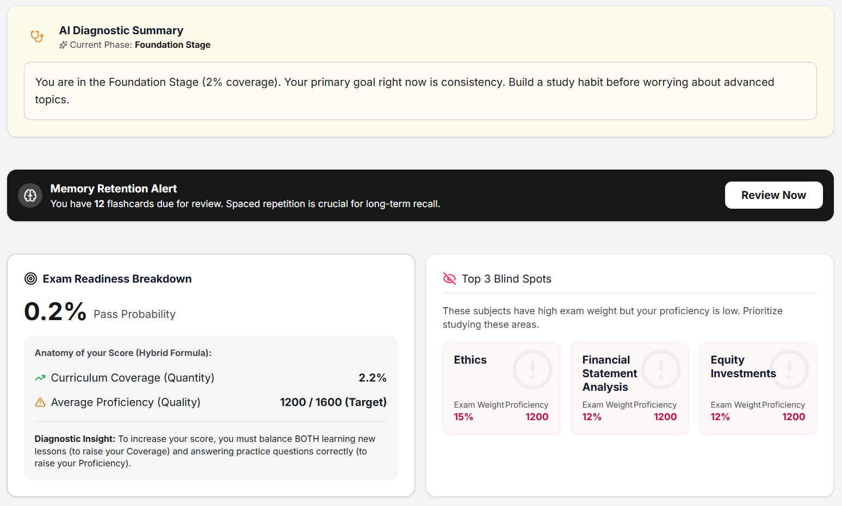Screen dimensions: 842x506
Task: Click the crossed-eye icon beside Top 3 Blind Spots
Action: coord(449,279)
